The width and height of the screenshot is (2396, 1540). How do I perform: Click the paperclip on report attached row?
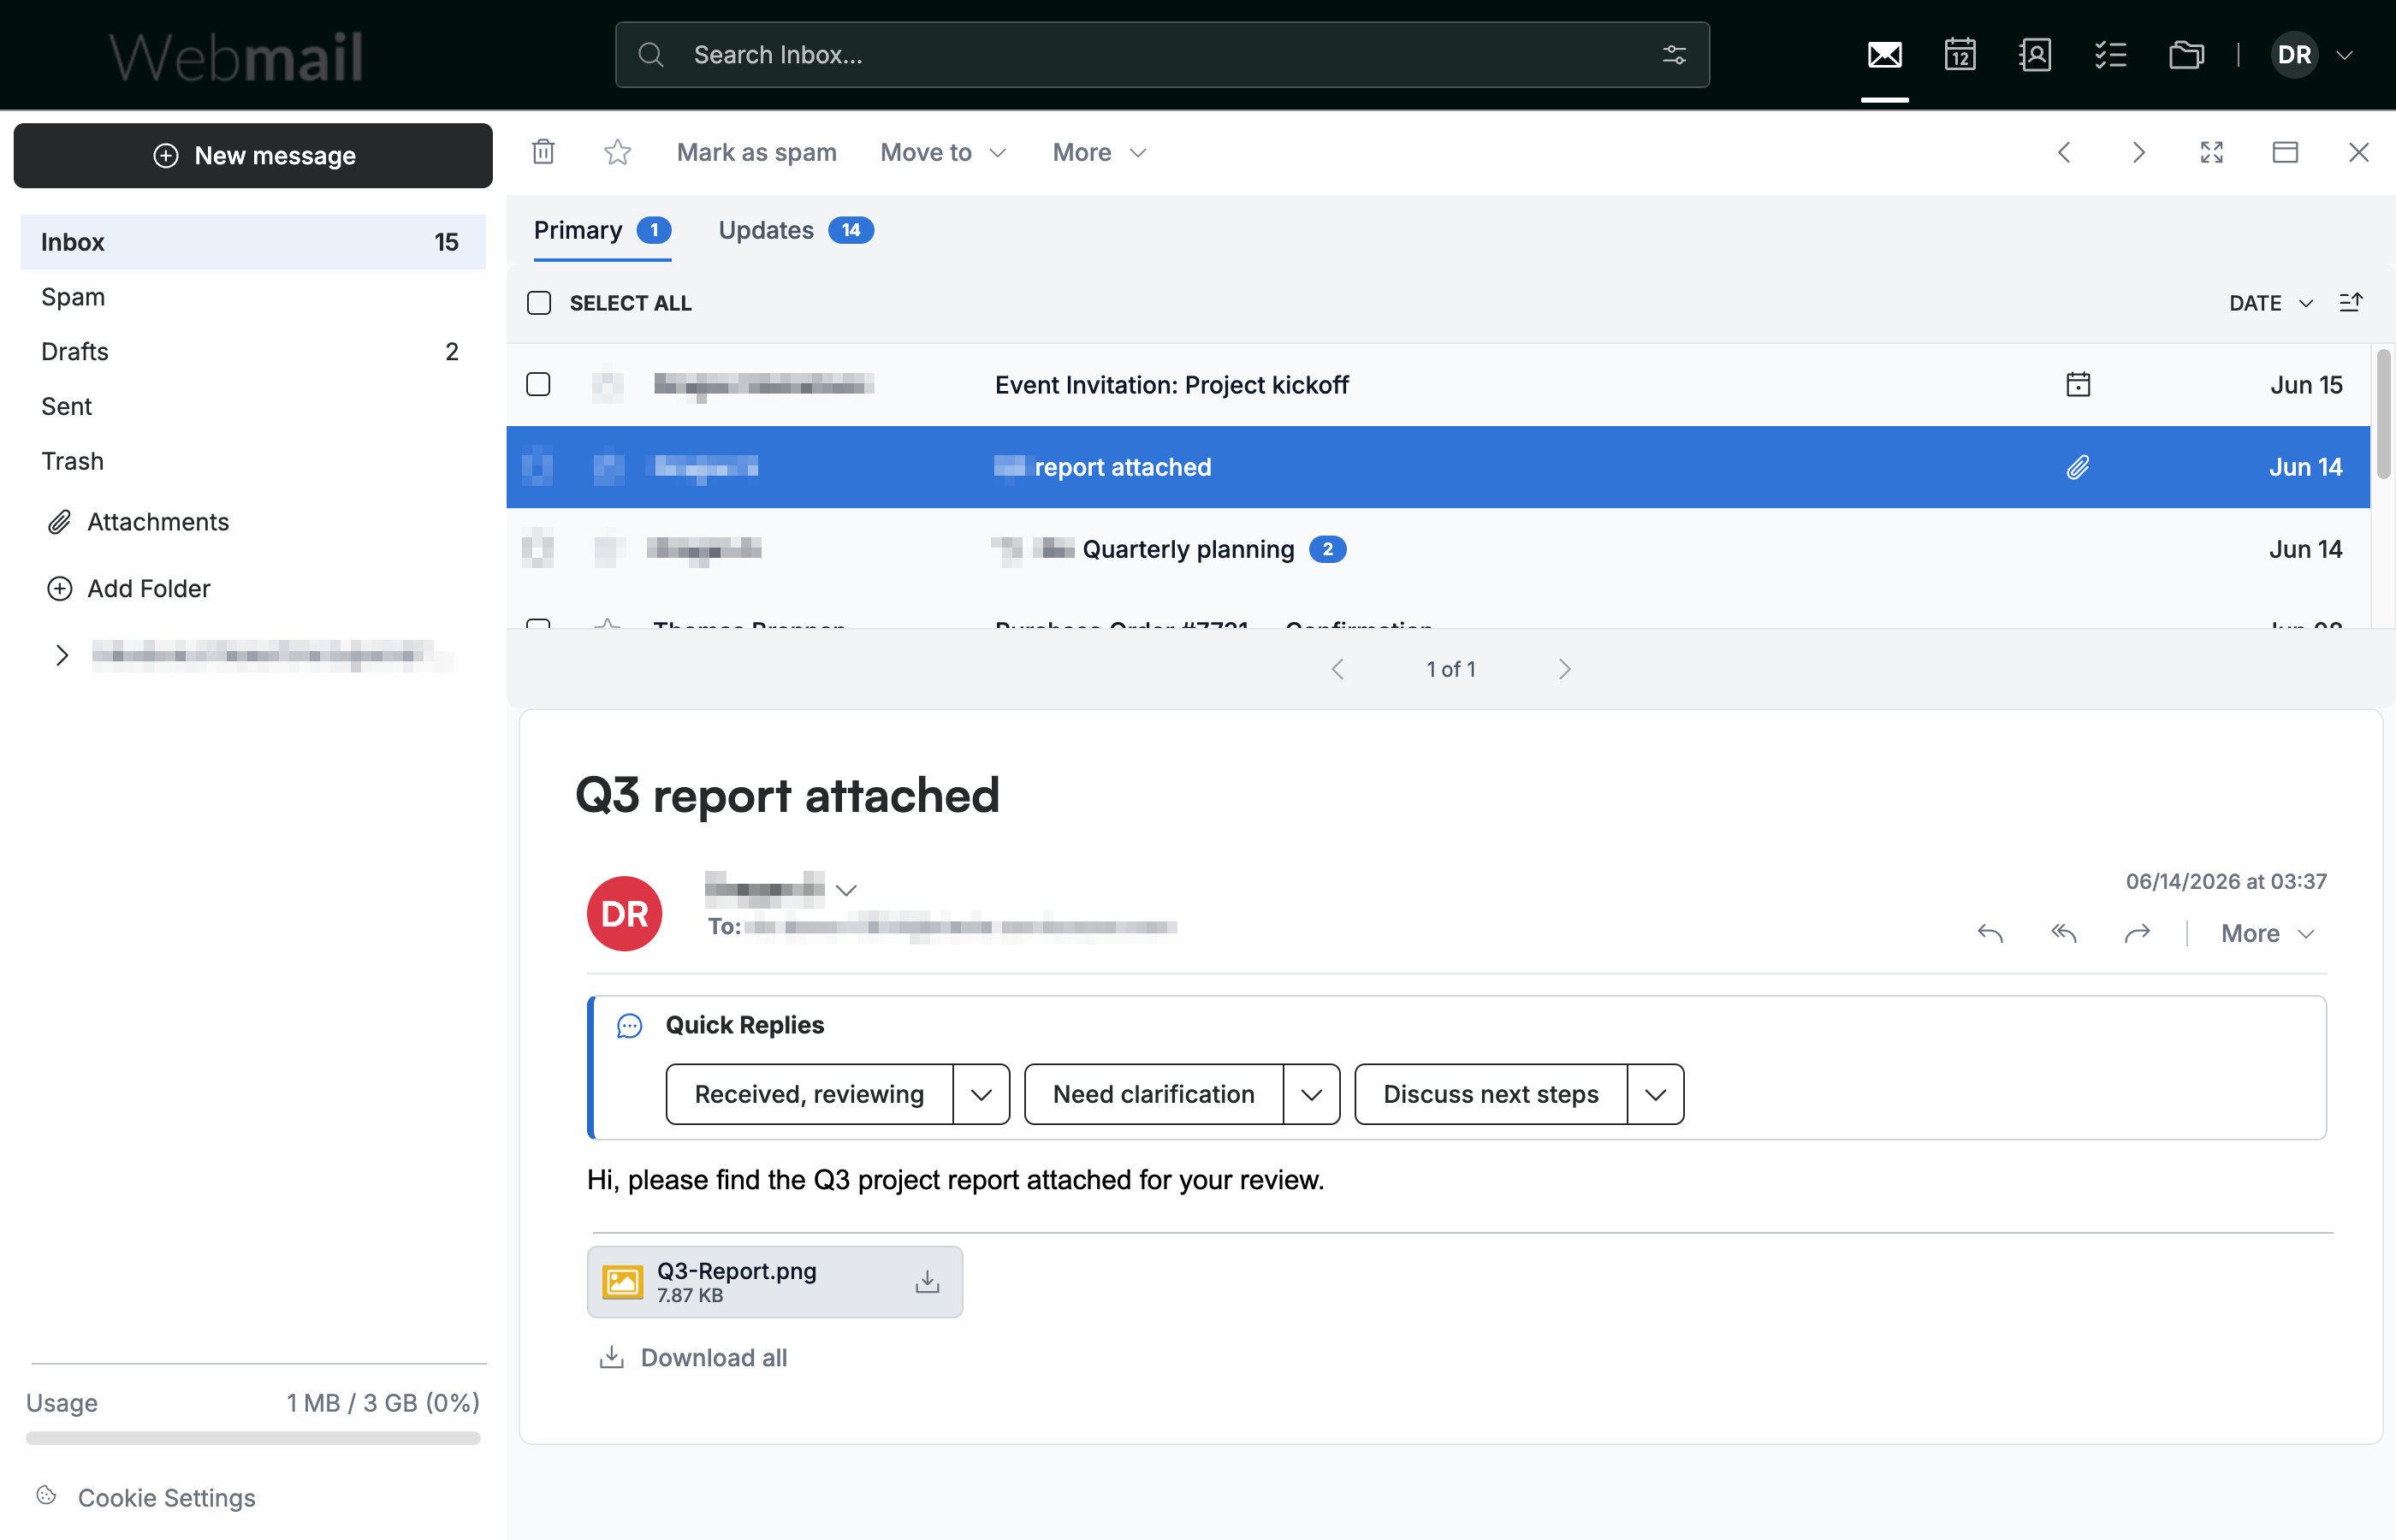coord(2078,467)
